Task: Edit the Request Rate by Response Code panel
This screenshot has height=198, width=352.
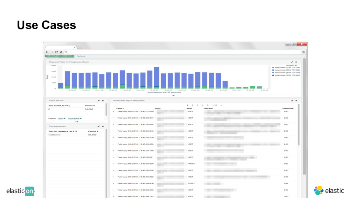Action: click(x=292, y=62)
